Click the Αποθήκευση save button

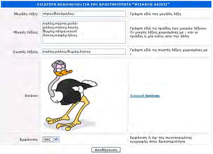click(x=106, y=150)
